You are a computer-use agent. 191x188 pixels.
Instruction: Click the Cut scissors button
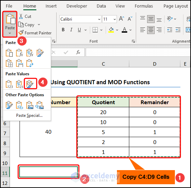(25, 16)
